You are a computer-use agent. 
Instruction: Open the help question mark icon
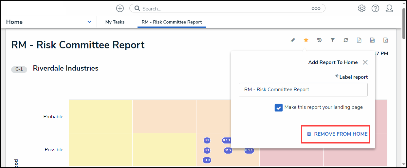(x=375, y=8)
